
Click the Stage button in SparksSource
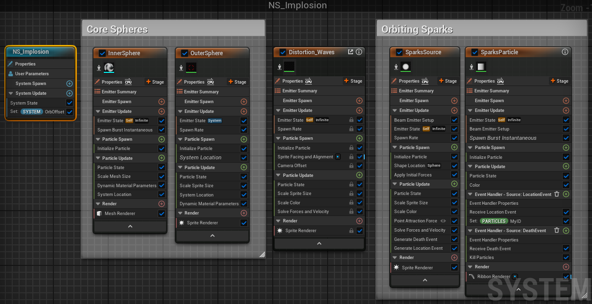point(448,81)
